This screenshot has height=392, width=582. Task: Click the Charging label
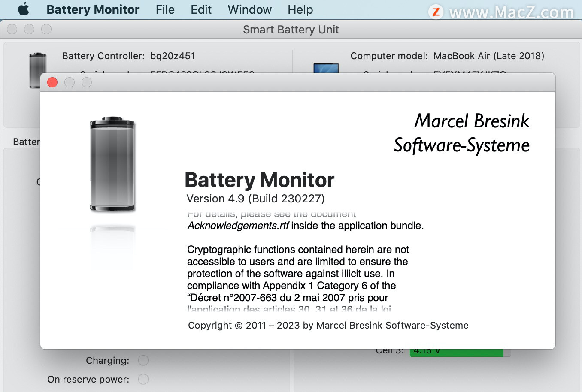click(107, 360)
